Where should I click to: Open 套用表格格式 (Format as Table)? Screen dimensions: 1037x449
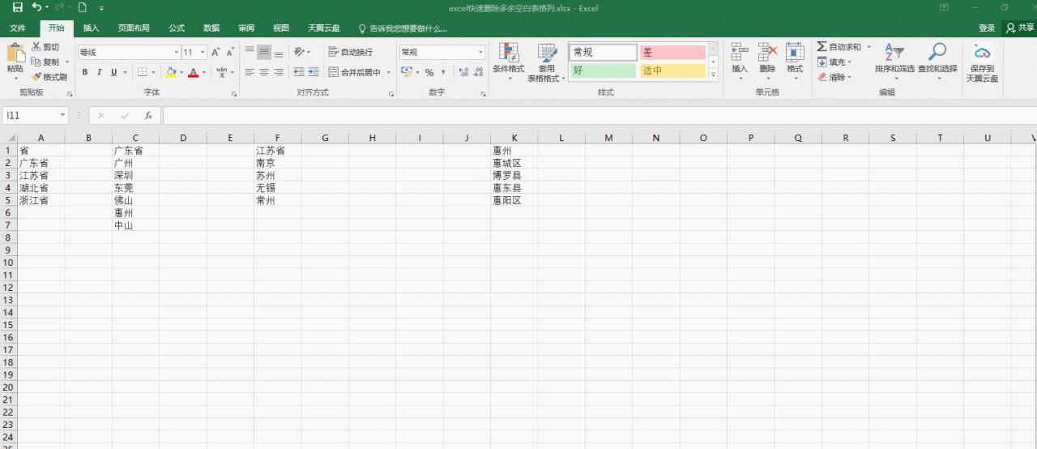547,62
